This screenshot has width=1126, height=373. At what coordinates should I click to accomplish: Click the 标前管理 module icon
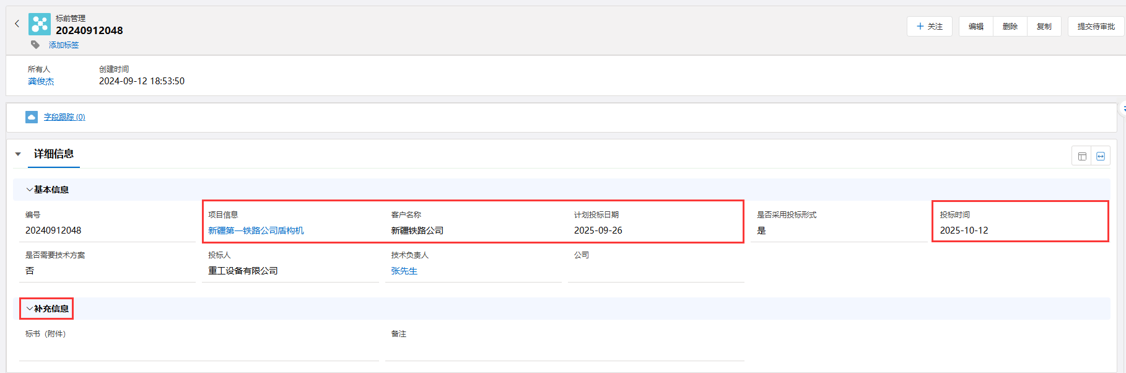pos(40,24)
